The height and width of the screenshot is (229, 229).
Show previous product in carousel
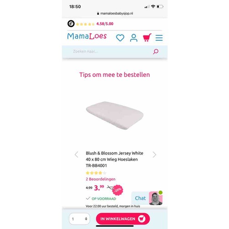(76, 154)
